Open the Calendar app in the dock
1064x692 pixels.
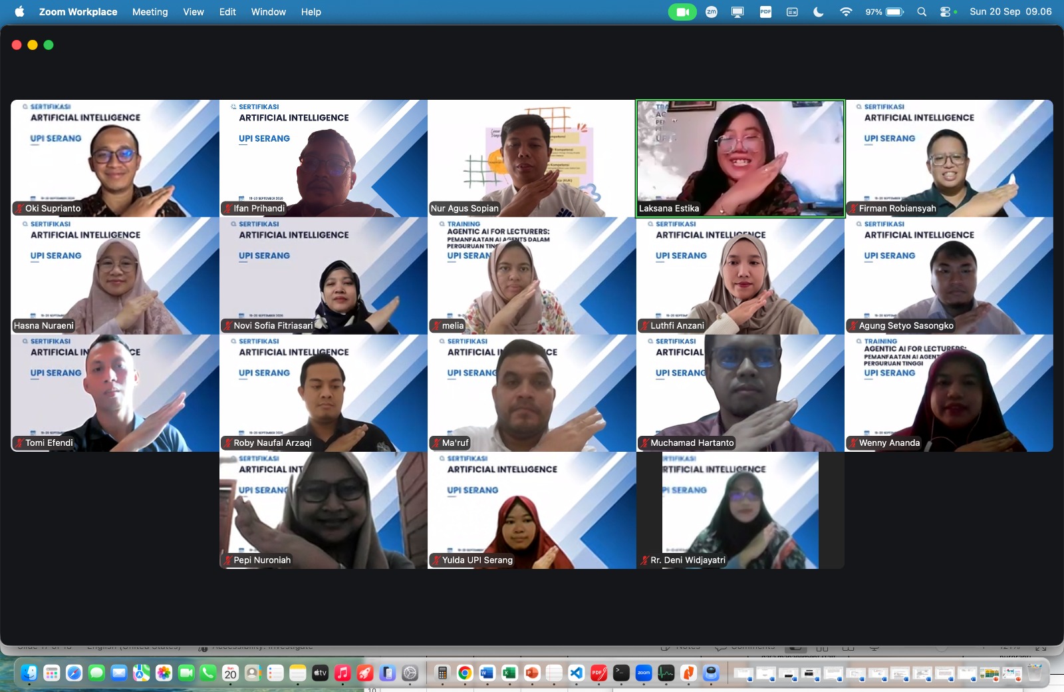point(231,673)
